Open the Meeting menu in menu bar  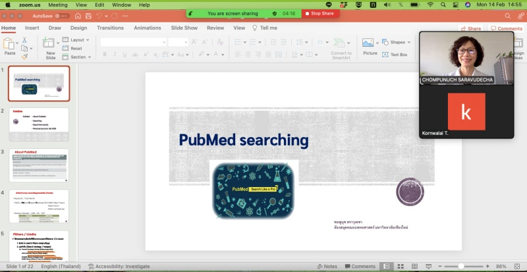pyautogui.click(x=57, y=5)
